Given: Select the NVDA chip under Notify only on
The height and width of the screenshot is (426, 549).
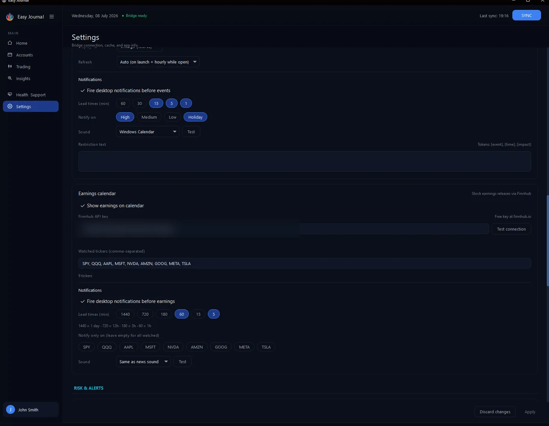Looking at the screenshot, I should [x=173, y=347].
